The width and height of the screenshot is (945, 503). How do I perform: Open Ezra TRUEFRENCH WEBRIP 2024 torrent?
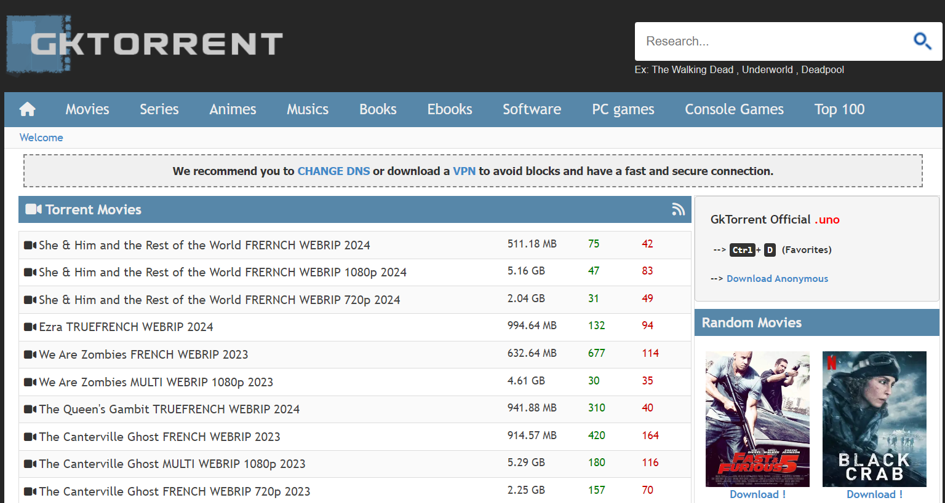pos(126,327)
